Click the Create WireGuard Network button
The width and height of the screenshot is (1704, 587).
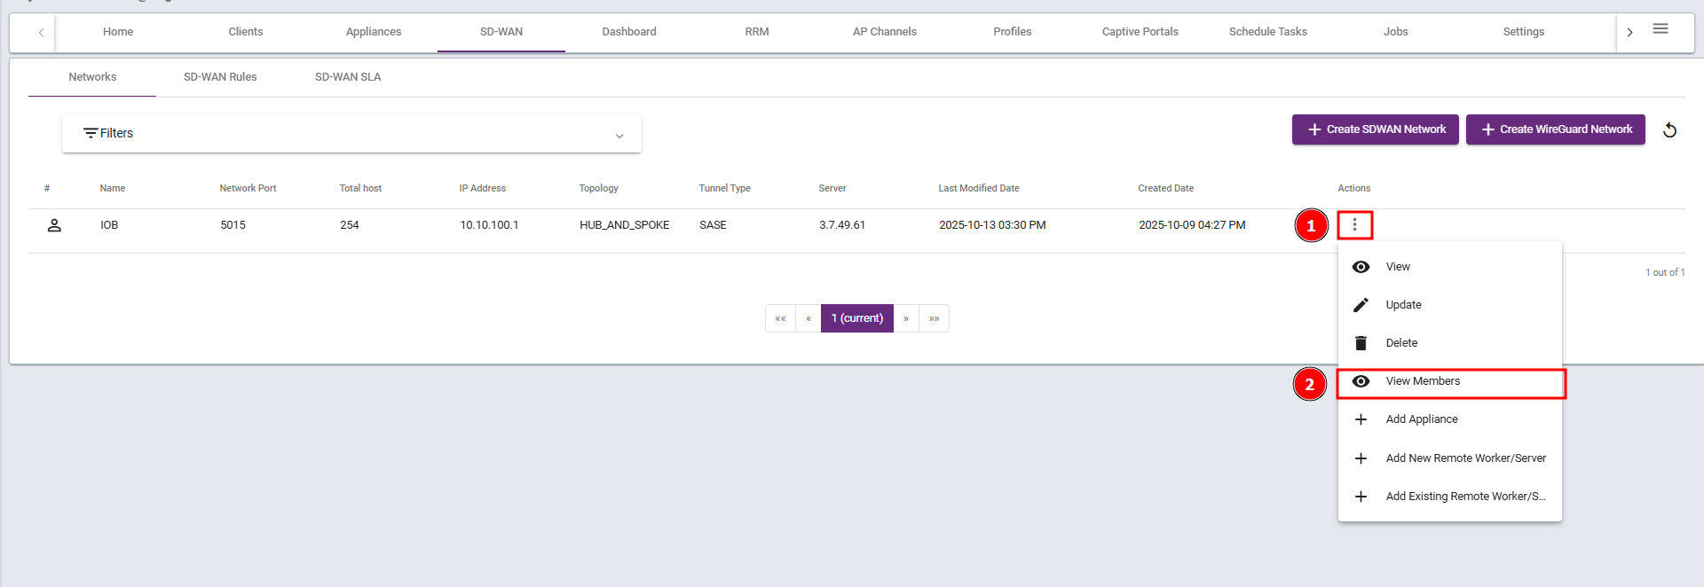click(x=1555, y=129)
